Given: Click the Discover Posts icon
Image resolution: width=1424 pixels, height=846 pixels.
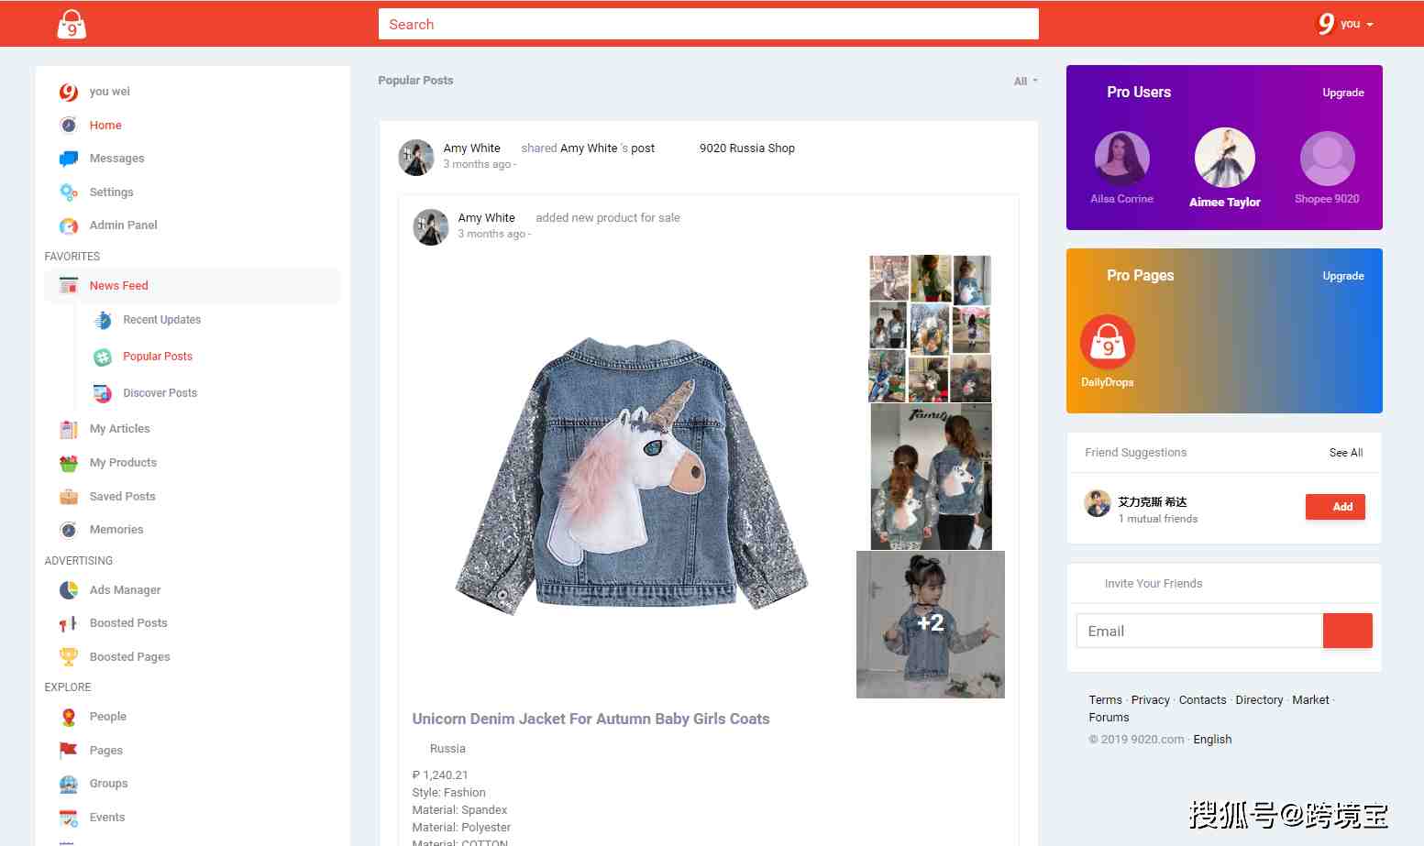Looking at the screenshot, I should point(103,393).
